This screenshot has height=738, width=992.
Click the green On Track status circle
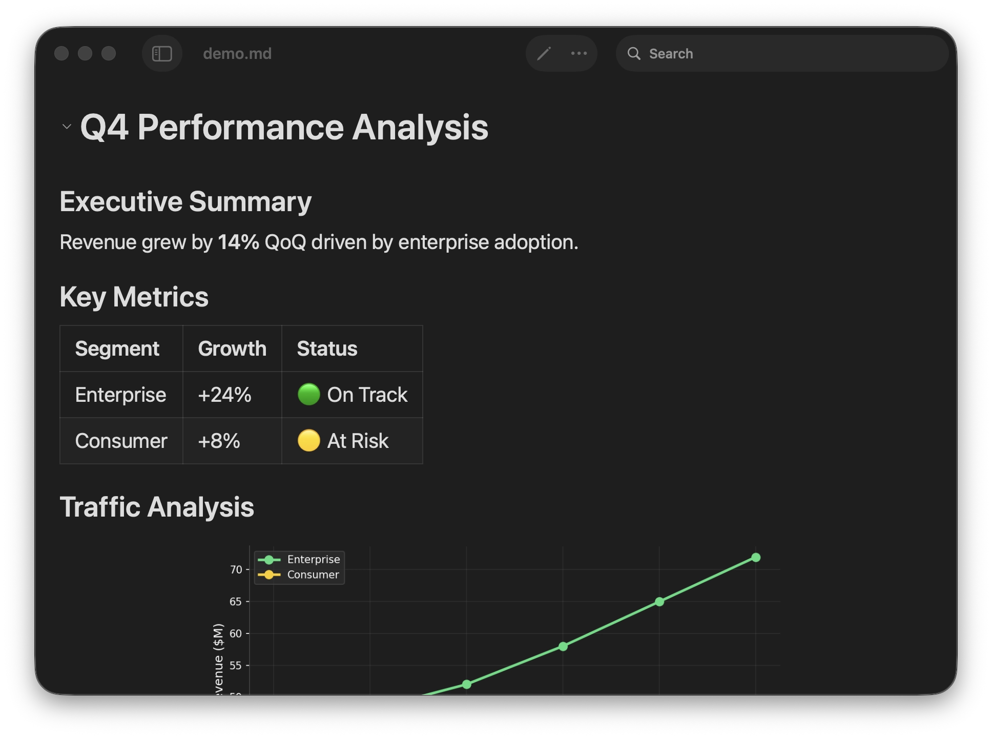tap(309, 395)
